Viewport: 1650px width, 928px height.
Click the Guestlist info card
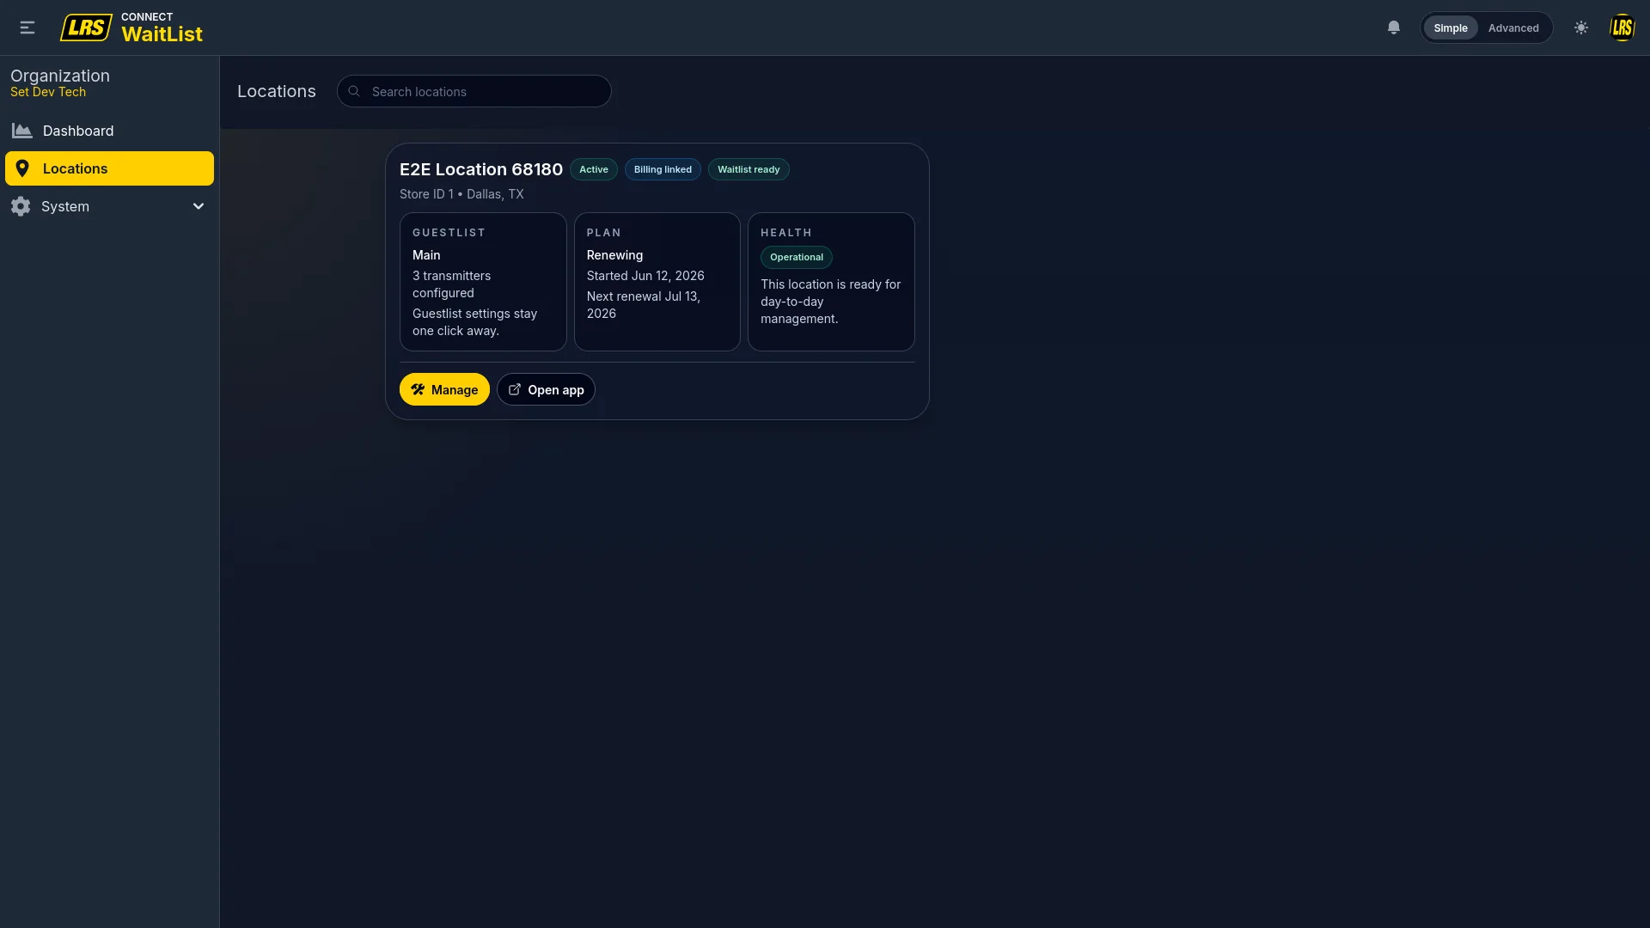click(483, 282)
